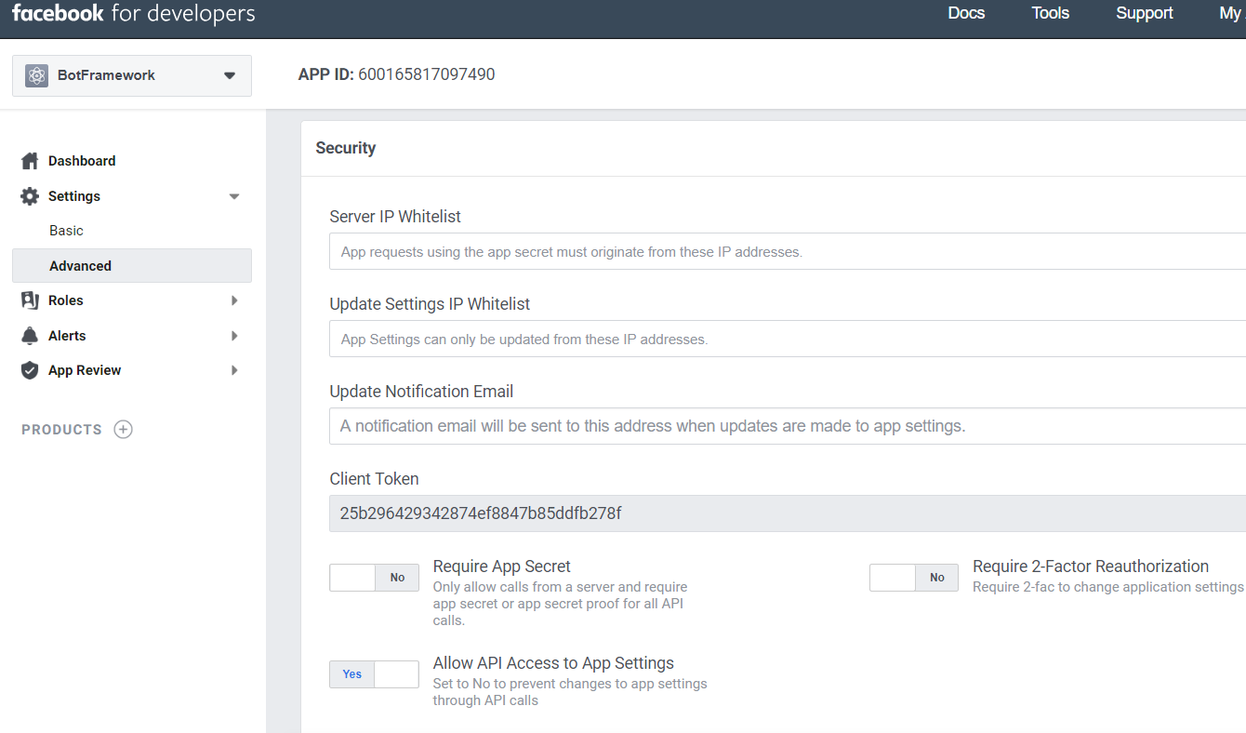This screenshot has height=733, width=1246.
Task: Add a product with the plus icon
Action: coord(123,430)
